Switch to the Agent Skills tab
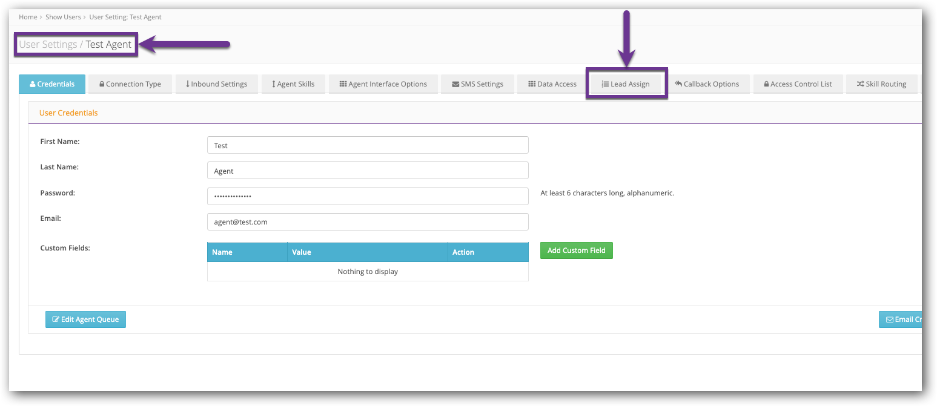 (x=293, y=83)
